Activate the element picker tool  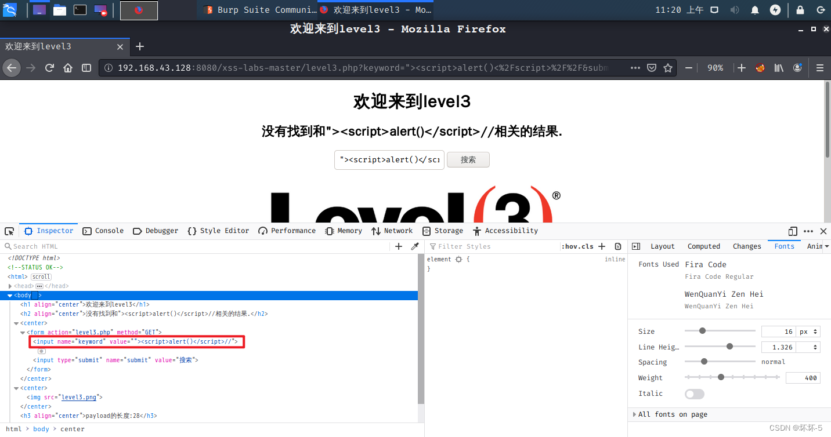9,231
